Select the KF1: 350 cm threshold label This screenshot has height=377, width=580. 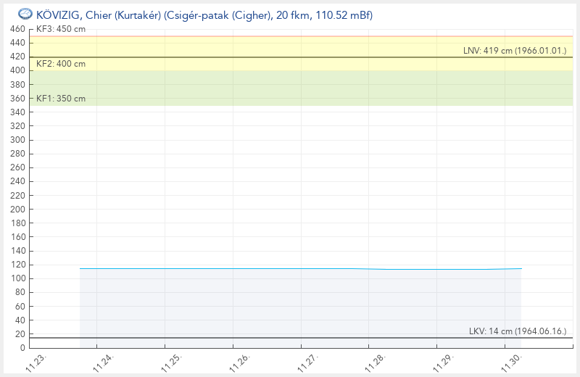point(60,99)
